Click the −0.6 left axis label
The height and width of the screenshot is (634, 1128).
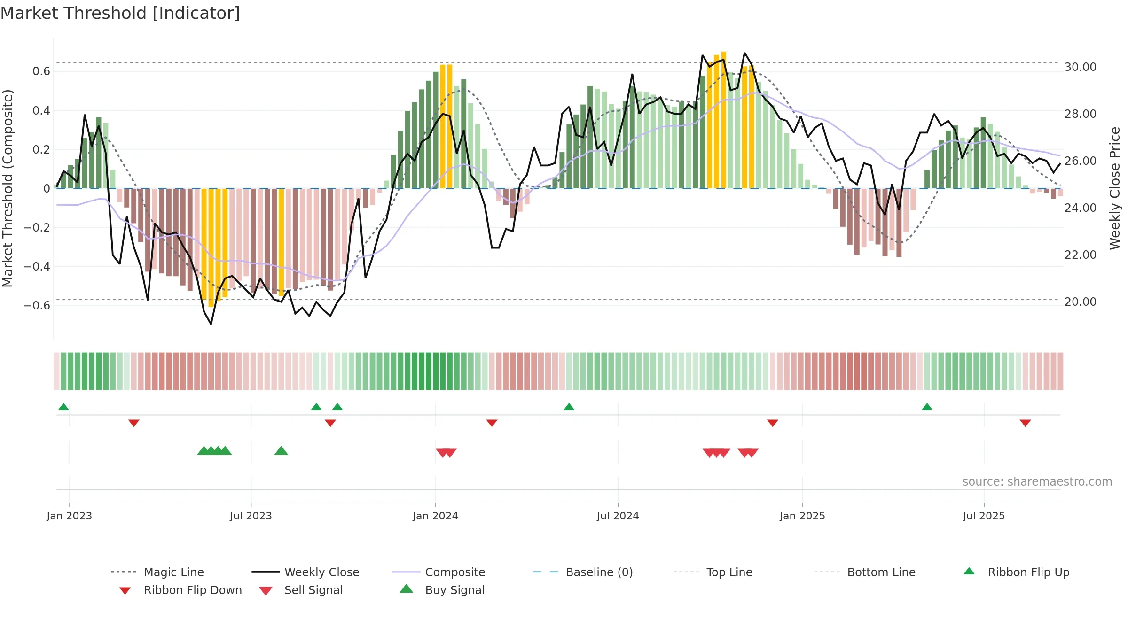[x=37, y=306]
